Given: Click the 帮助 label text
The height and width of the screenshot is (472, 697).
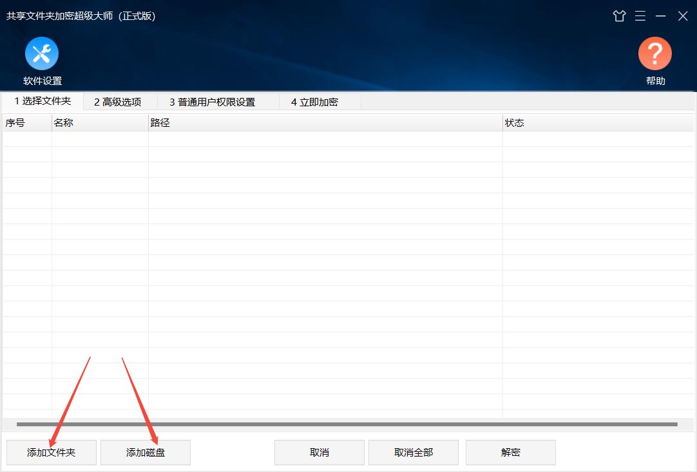Looking at the screenshot, I should (656, 81).
